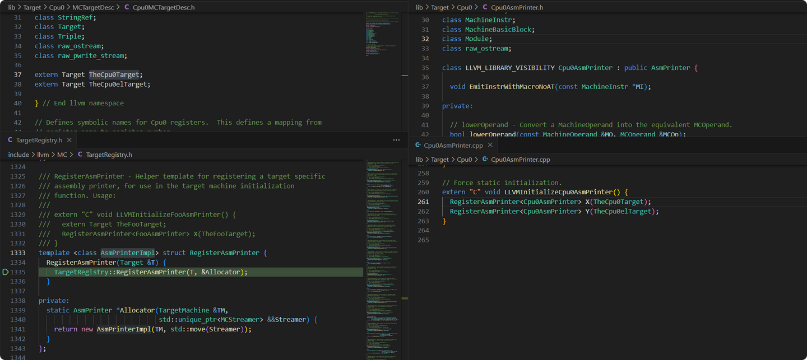Click the C file icon in TargetRegistry.h tab

10,140
